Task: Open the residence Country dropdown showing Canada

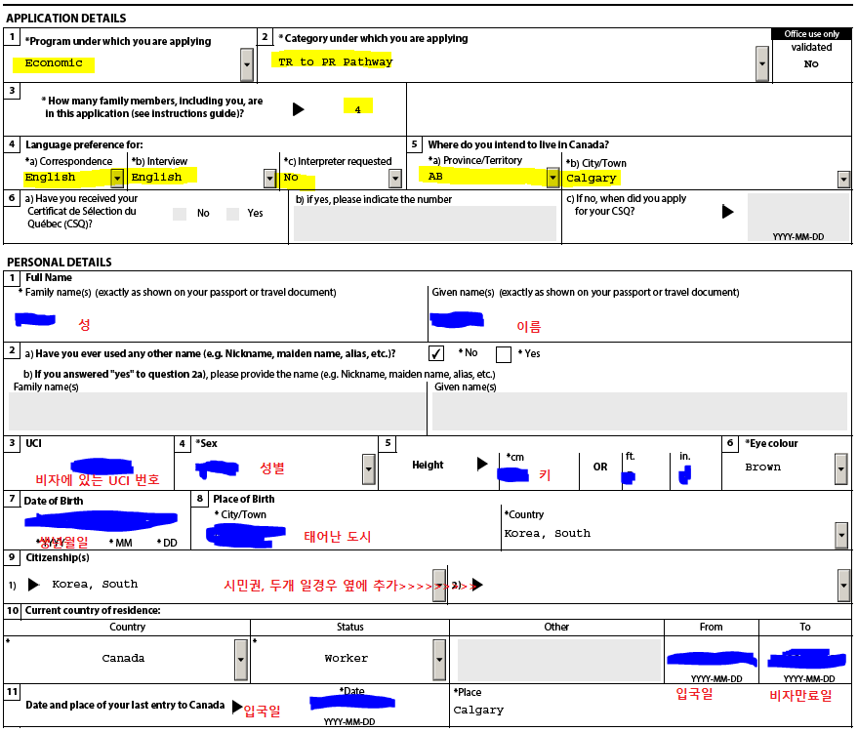Action: (x=241, y=660)
